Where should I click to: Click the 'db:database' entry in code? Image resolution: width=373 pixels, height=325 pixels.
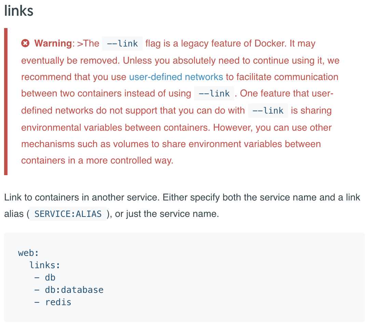tap(74, 290)
